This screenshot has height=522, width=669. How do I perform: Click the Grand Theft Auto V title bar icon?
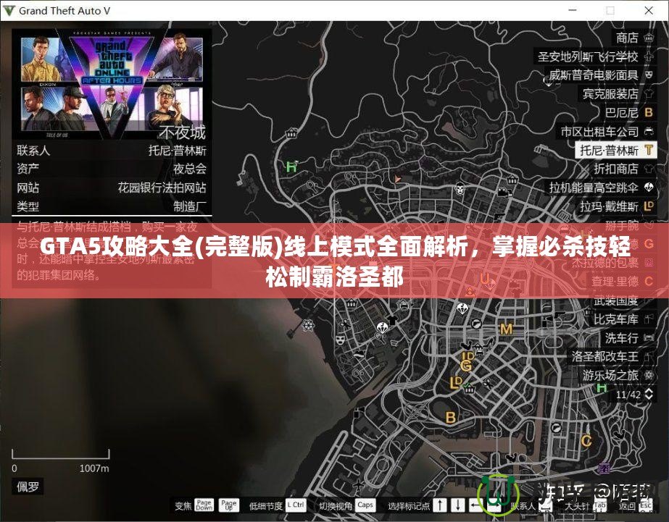9,11
